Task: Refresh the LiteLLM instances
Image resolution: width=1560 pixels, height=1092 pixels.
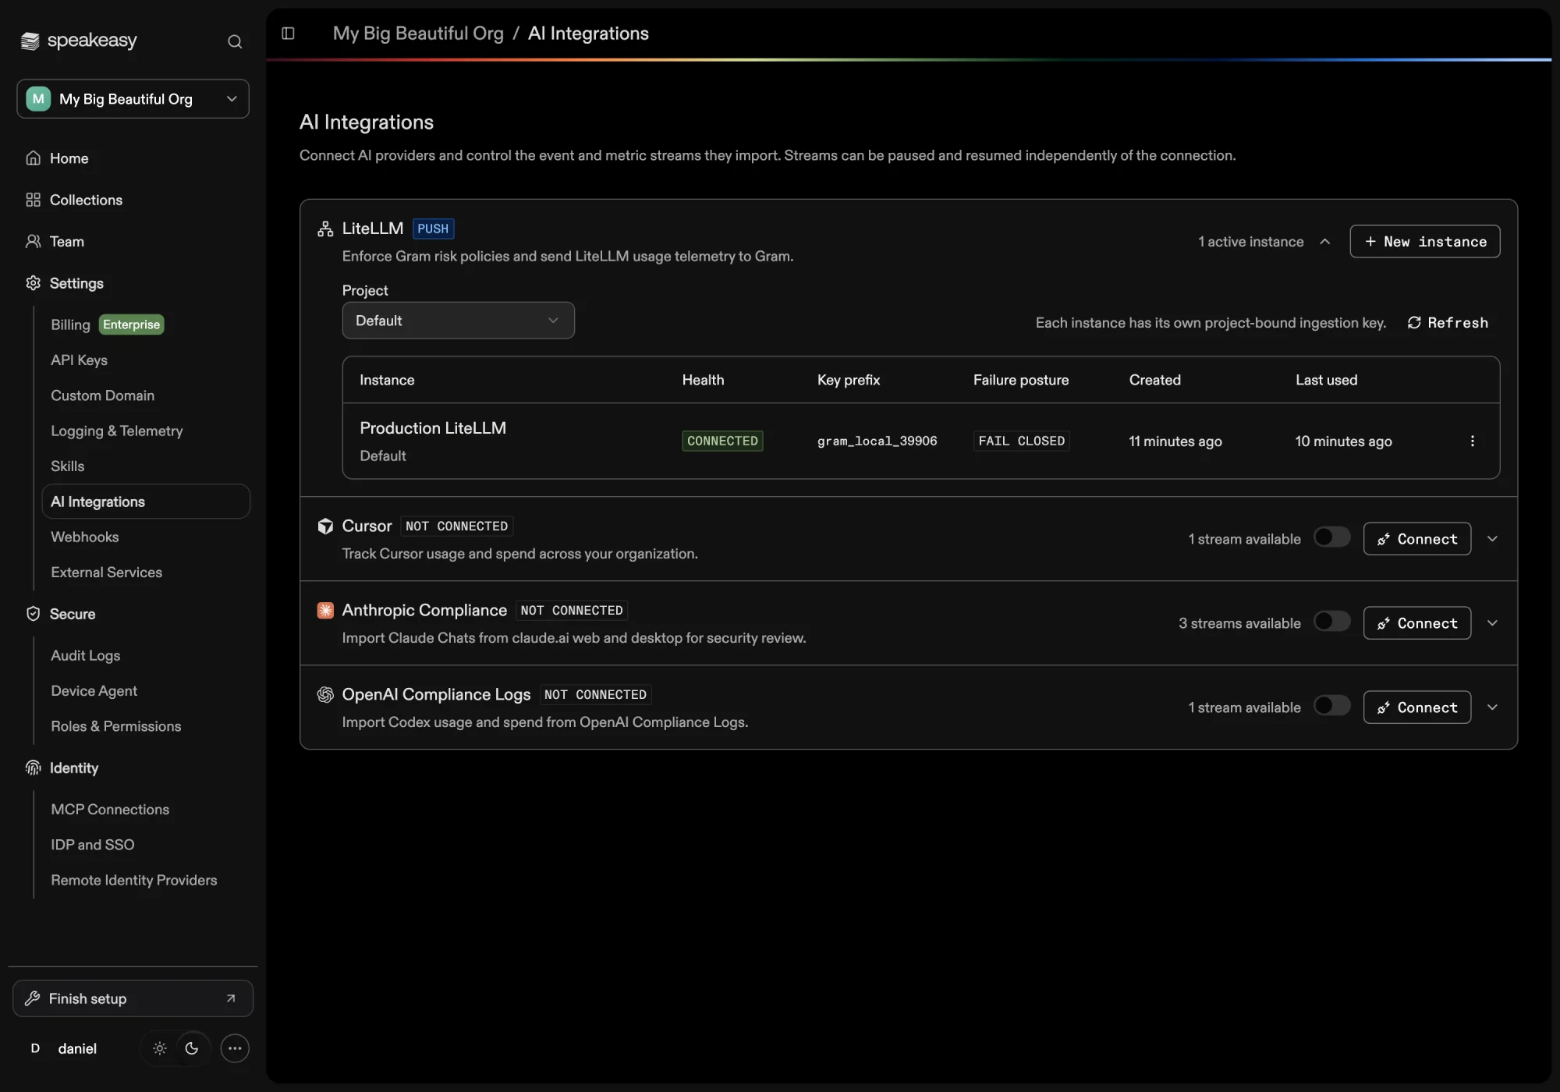Action: point(1447,323)
